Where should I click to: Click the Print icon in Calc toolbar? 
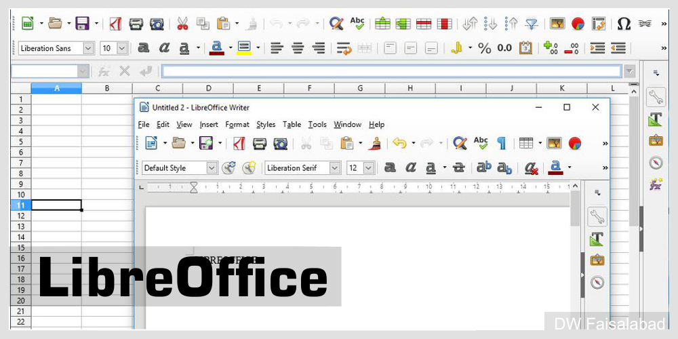pyautogui.click(x=136, y=23)
